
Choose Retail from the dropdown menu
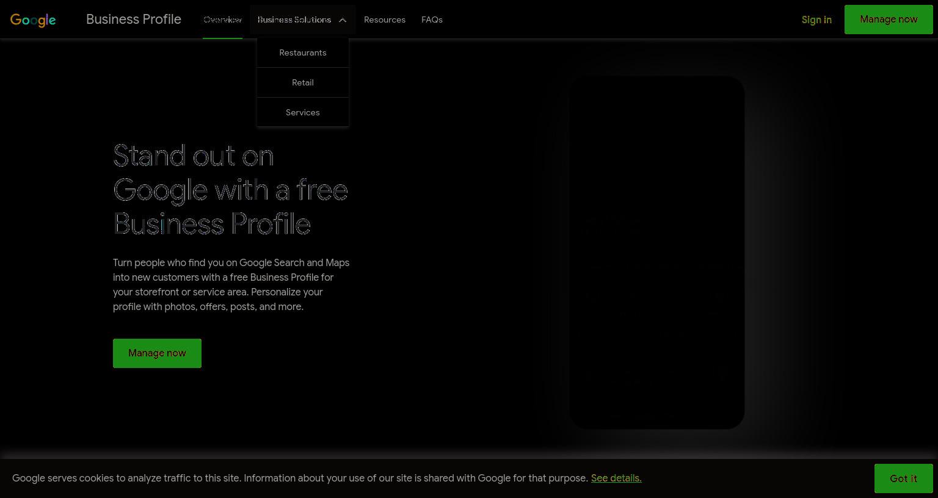coord(303,82)
